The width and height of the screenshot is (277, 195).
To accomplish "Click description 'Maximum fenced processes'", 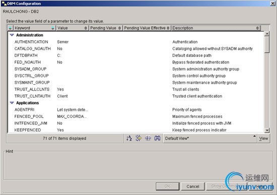I will (x=197, y=116).
